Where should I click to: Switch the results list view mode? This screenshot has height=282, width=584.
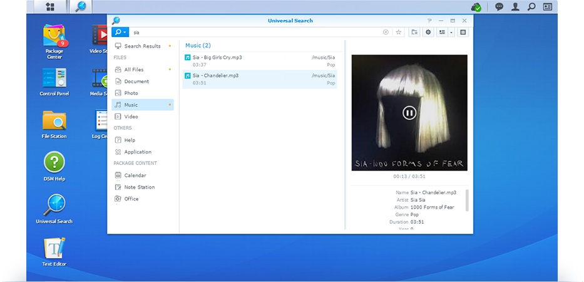(442, 32)
